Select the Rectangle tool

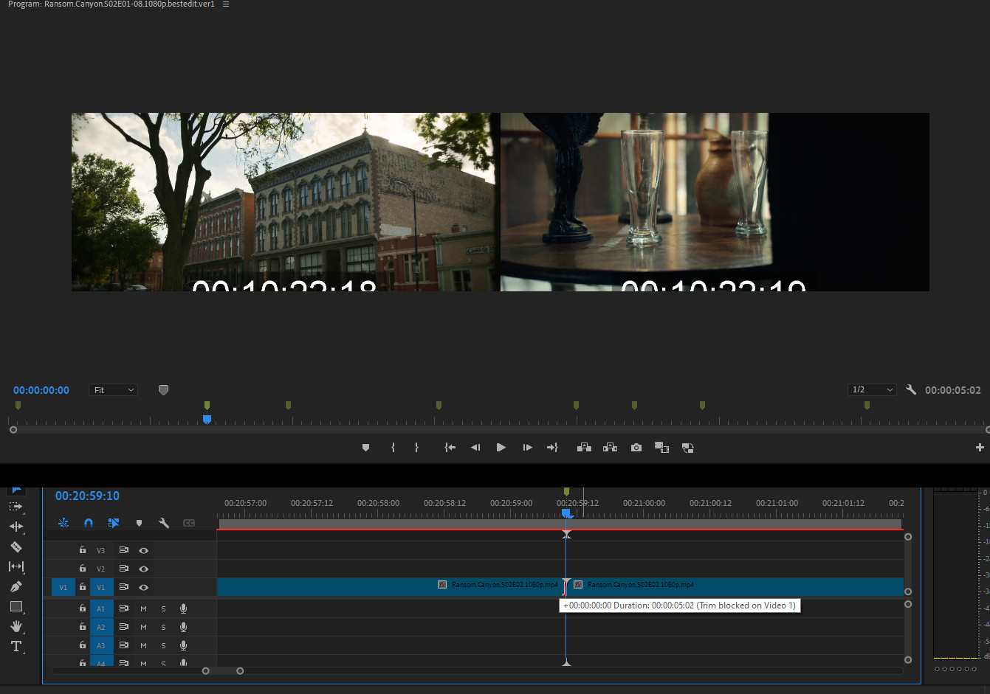point(16,606)
